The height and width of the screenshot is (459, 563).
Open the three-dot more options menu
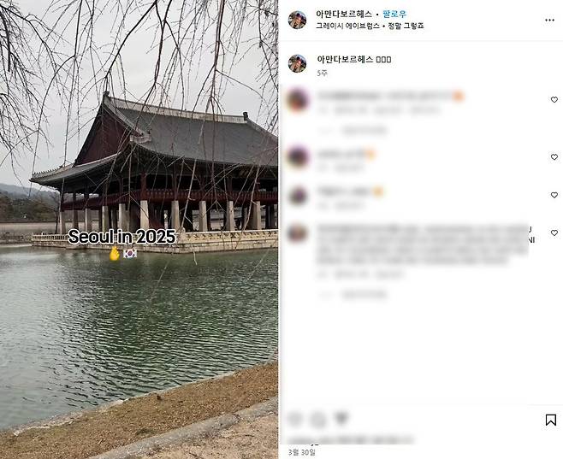click(549, 20)
